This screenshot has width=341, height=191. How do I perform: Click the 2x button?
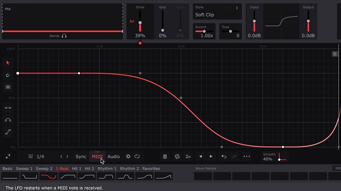(x=188, y=156)
